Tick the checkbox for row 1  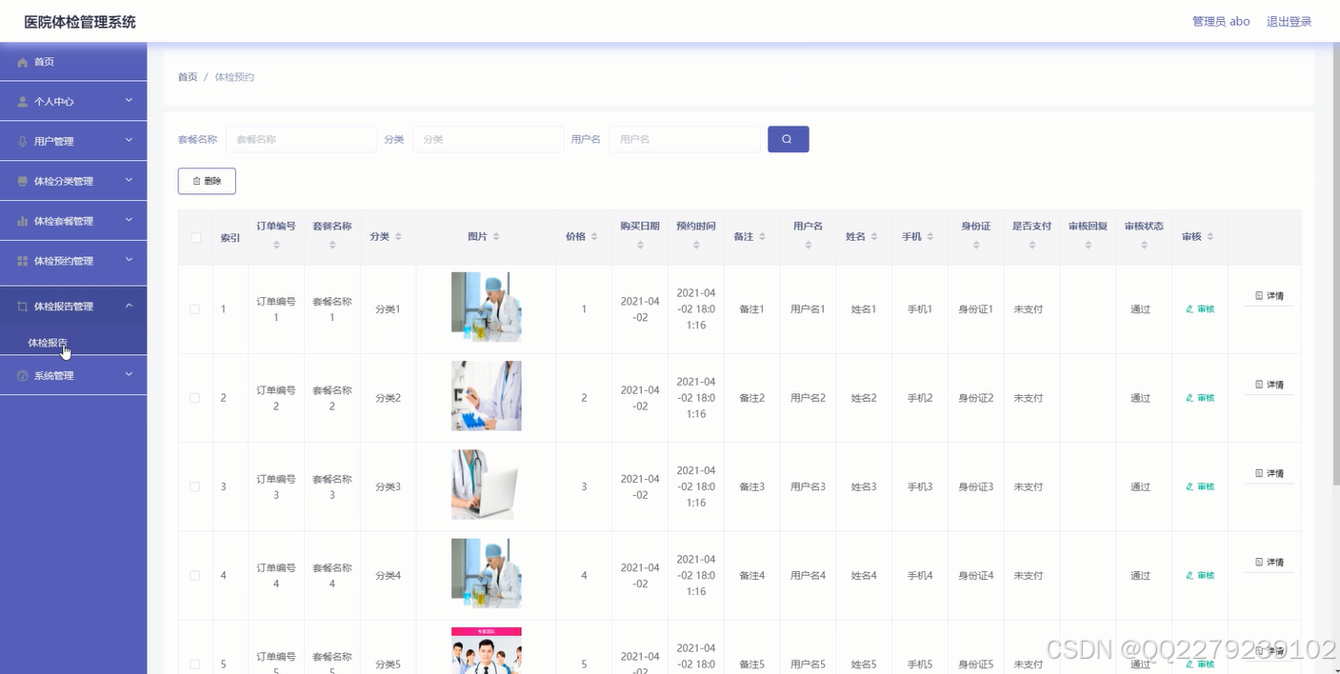point(194,308)
